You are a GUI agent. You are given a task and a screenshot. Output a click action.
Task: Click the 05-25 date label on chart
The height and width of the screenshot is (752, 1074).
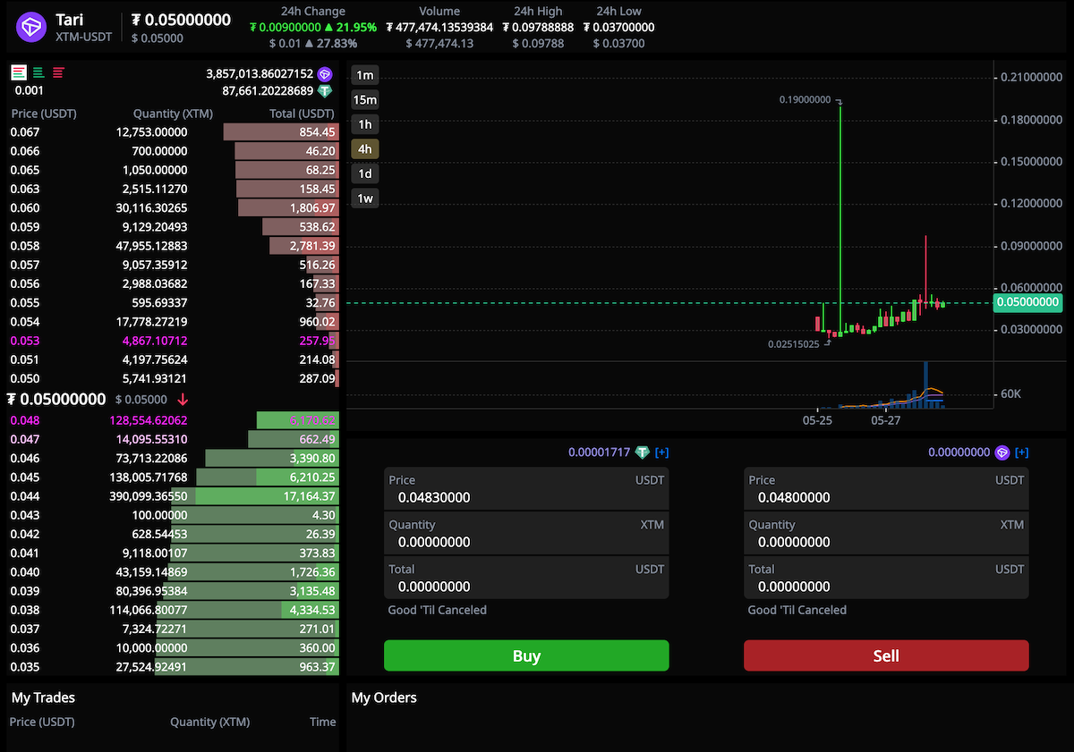817,419
